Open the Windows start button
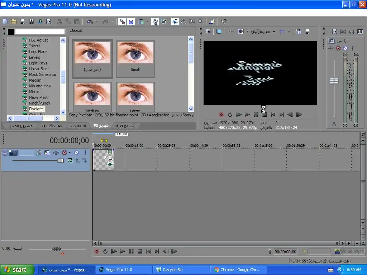Viewport: 367px width, 275px height. (17, 270)
